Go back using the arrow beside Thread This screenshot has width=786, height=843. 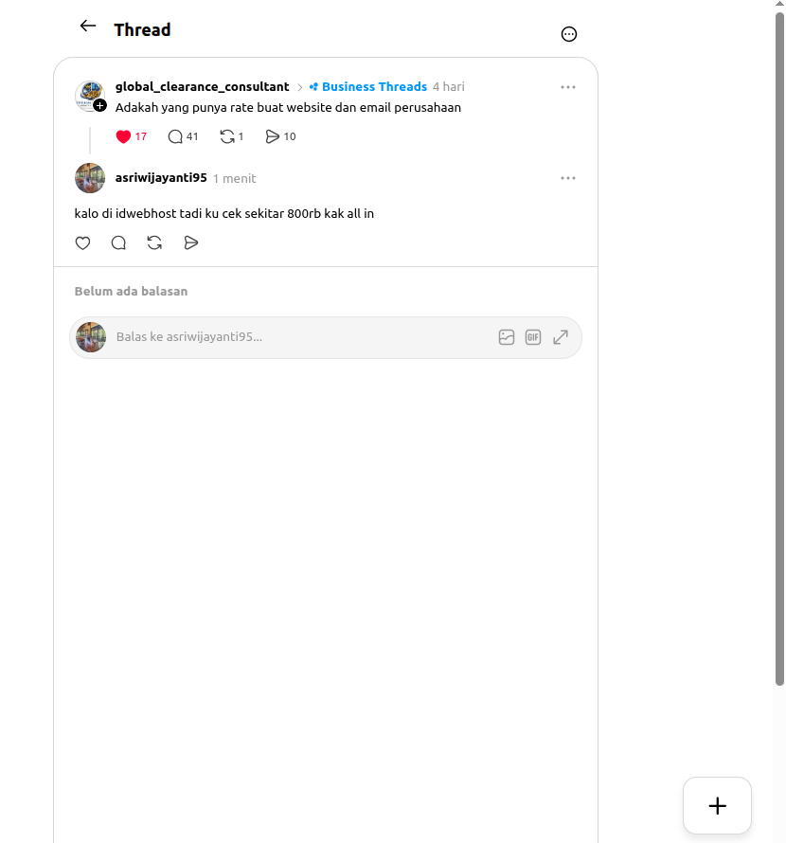point(88,26)
